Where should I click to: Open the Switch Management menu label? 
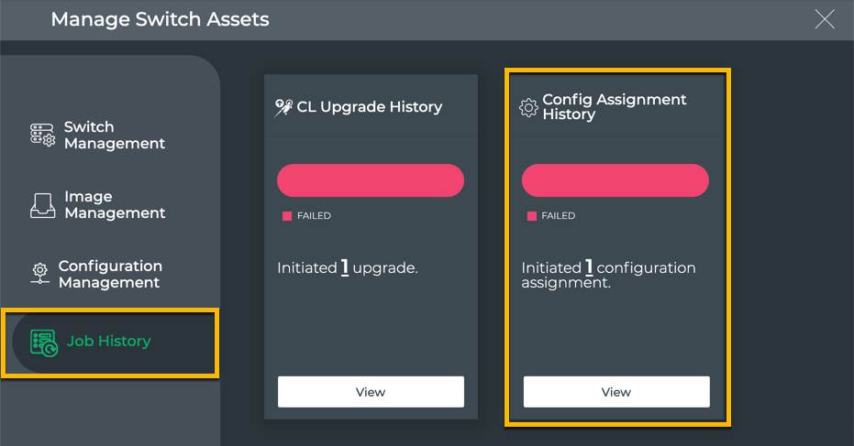114,136
